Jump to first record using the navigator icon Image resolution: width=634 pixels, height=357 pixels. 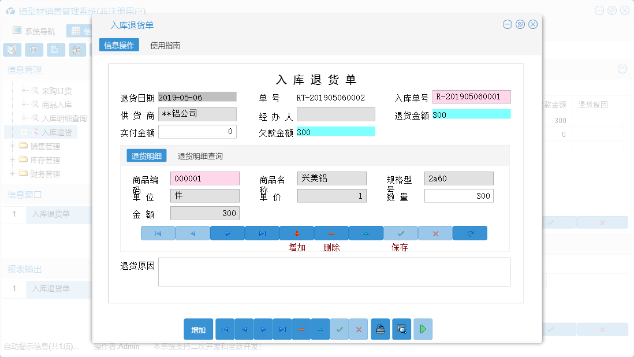coord(225,329)
